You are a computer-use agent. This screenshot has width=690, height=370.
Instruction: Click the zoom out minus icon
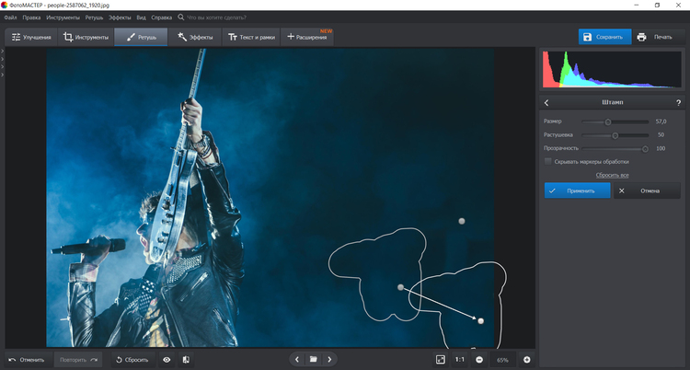479,359
